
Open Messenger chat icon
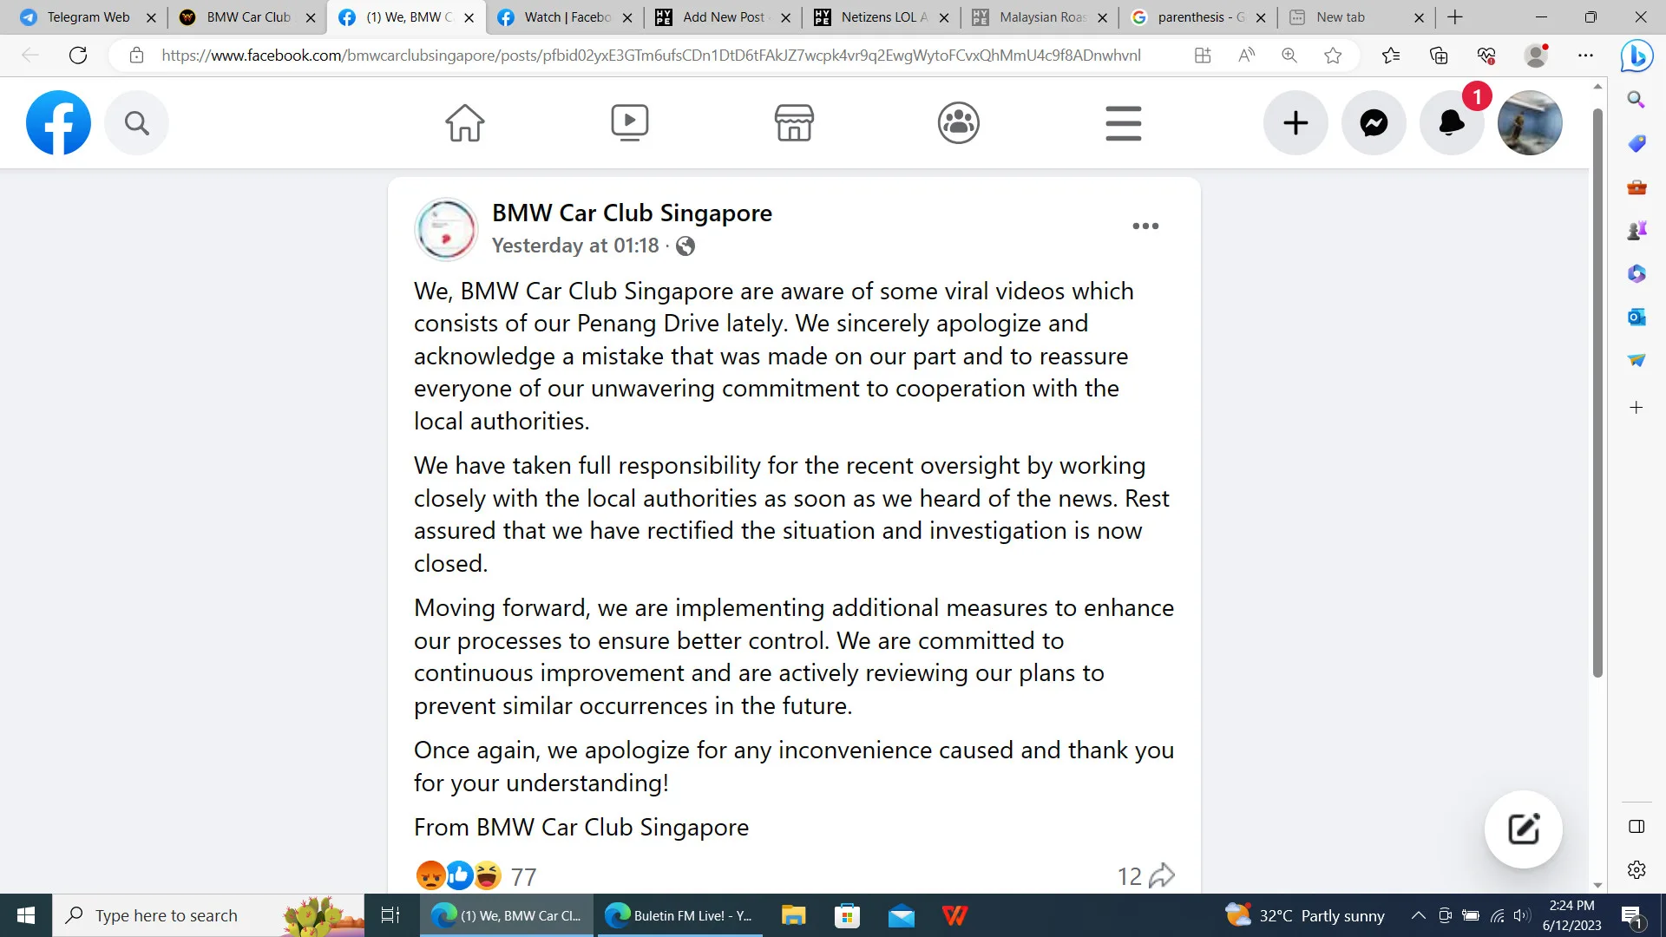click(x=1374, y=123)
